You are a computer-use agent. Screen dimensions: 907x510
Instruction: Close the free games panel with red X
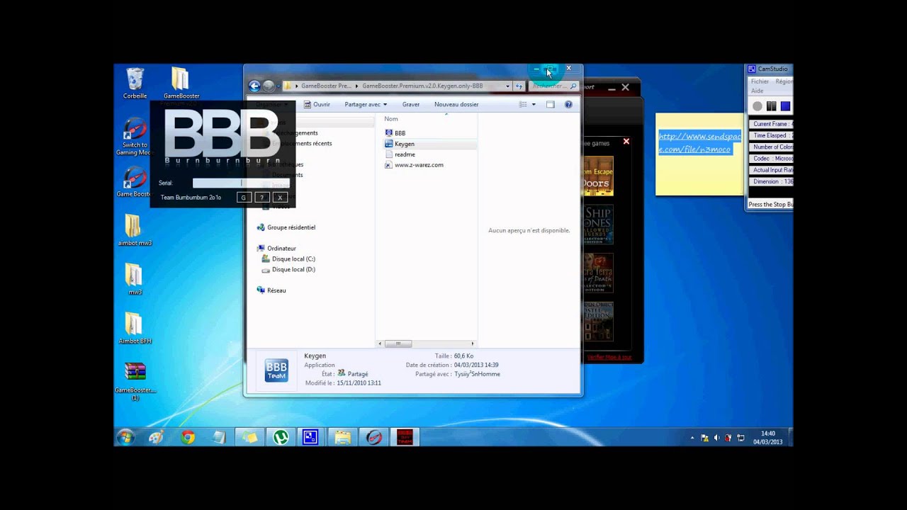pyautogui.click(x=626, y=142)
